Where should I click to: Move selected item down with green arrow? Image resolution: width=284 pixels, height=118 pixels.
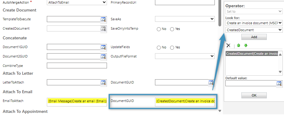(x=246, y=45)
